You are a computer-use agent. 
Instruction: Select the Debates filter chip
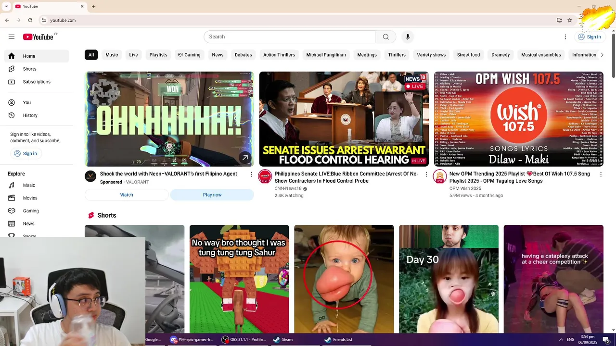point(243,55)
